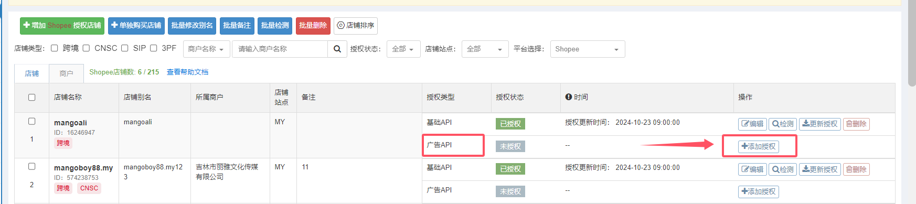Switch to the 商户 tab
The image size is (916, 204).
(x=66, y=73)
